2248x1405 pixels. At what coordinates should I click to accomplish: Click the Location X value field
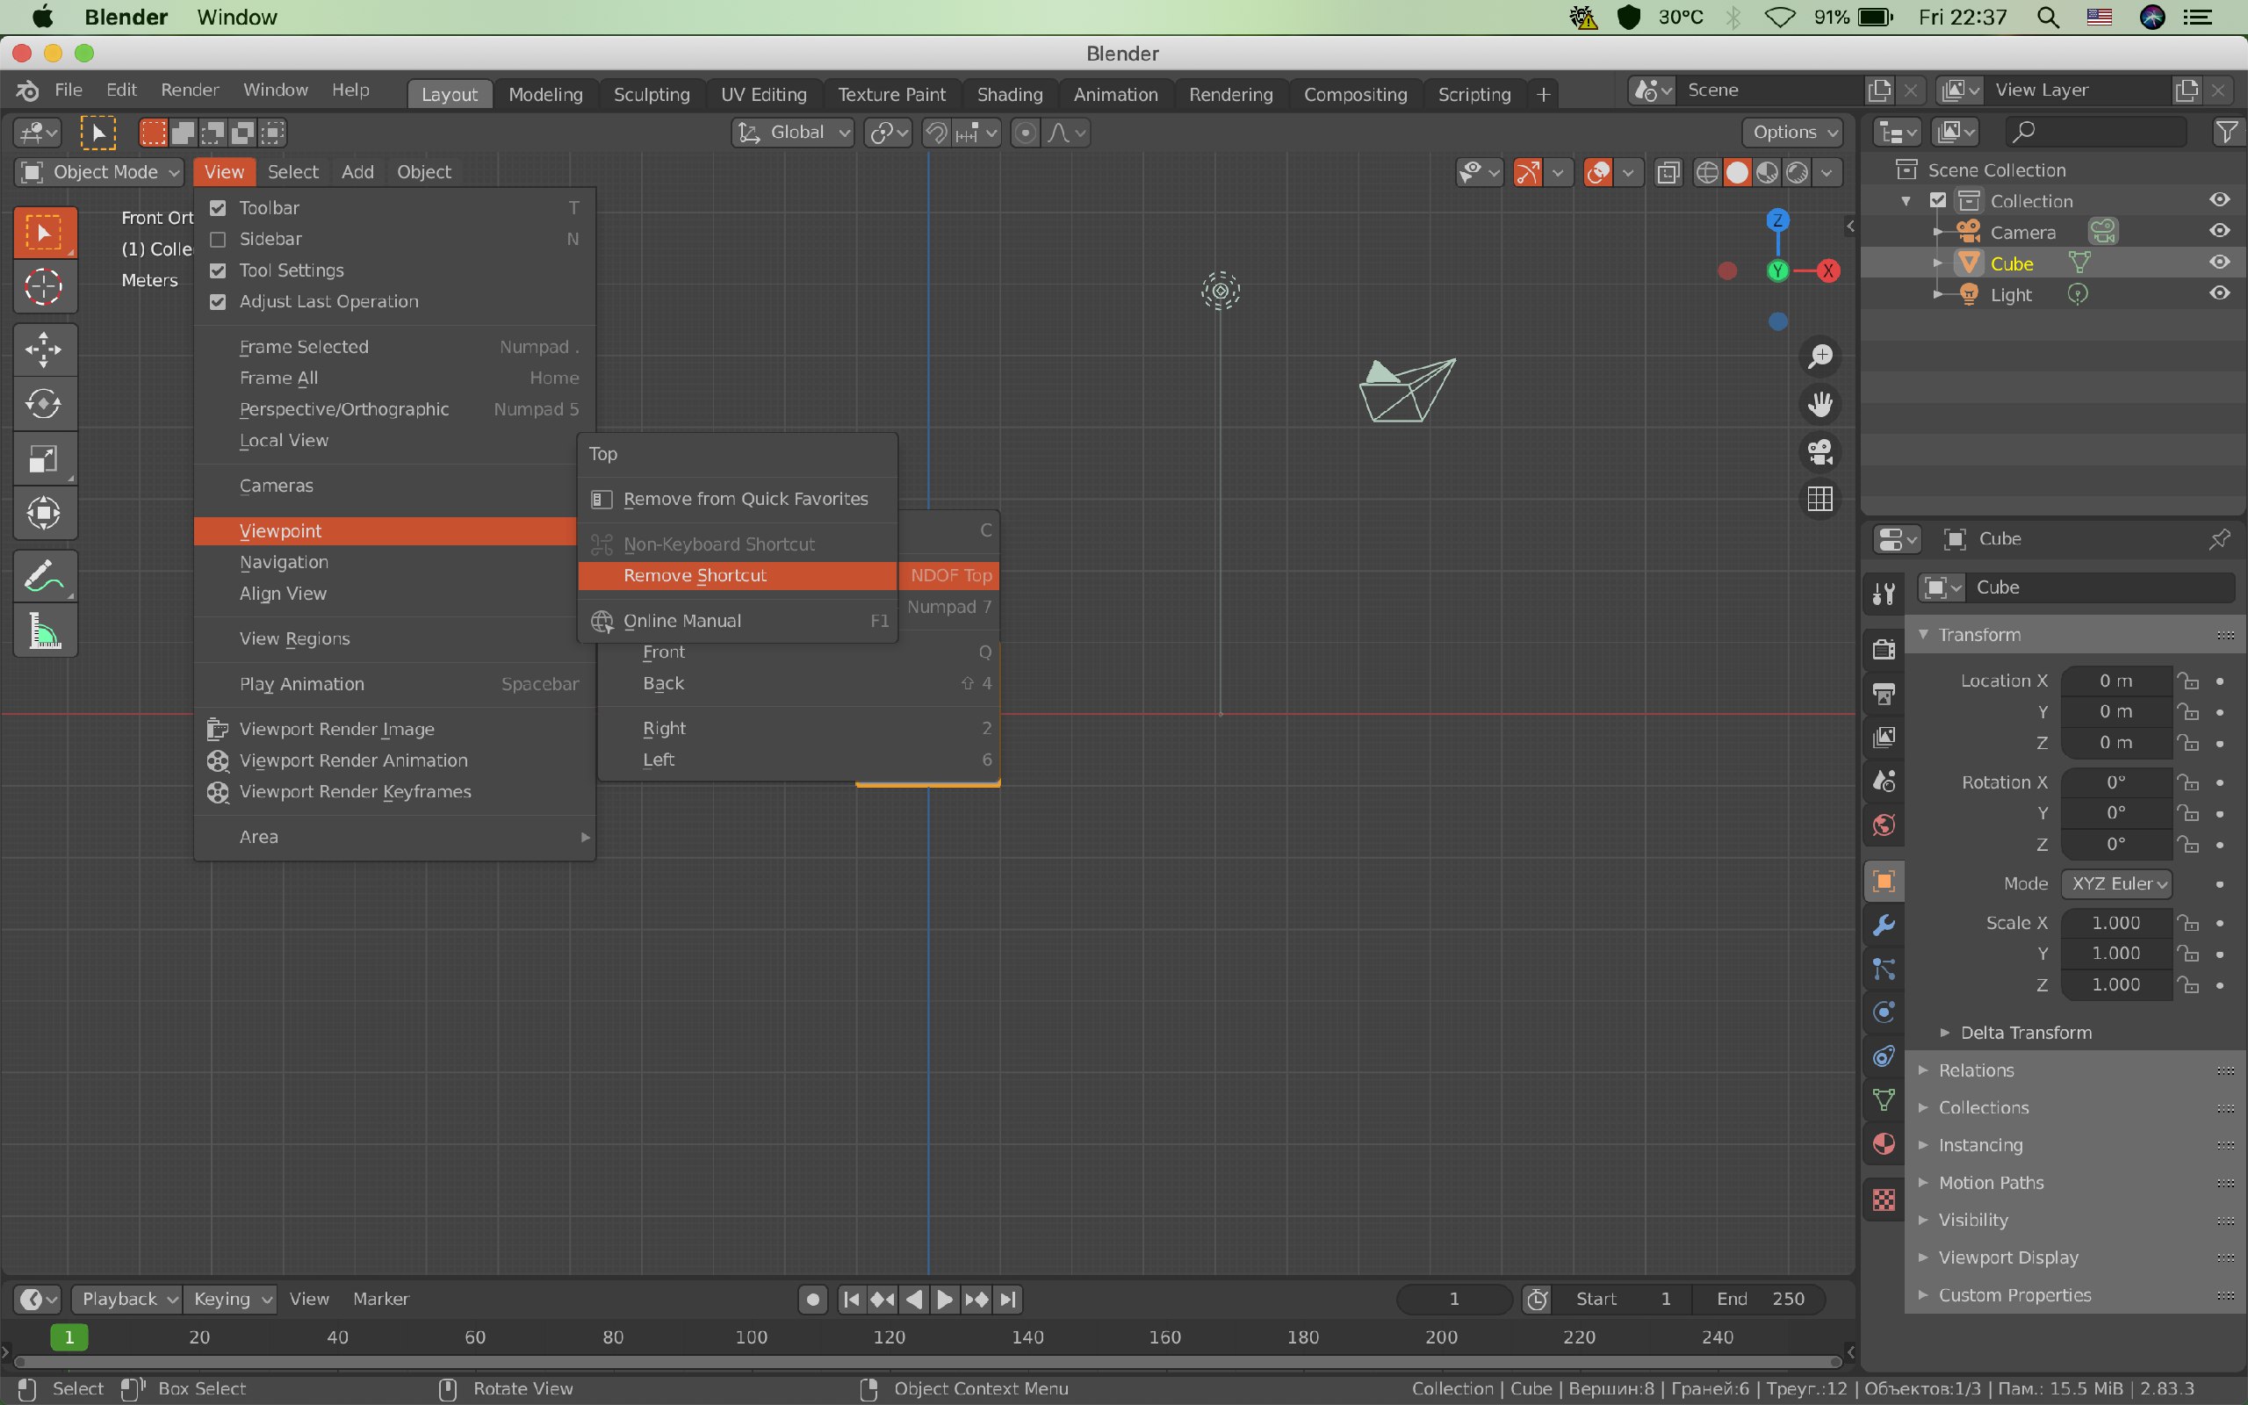click(2116, 681)
